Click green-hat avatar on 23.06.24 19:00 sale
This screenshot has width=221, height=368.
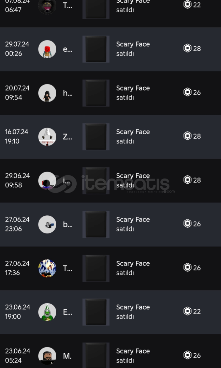(x=47, y=312)
